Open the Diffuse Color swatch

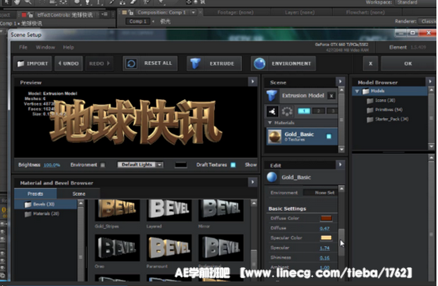[326, 218]
